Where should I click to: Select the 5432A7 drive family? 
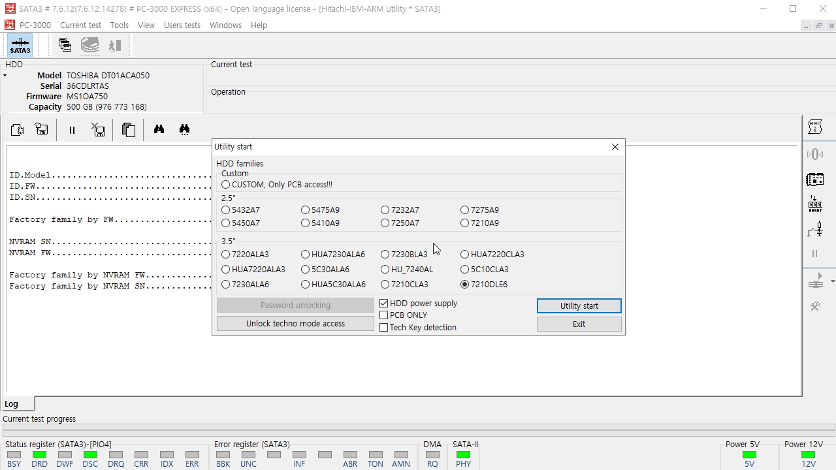pyautogui.click(x=225, y=210)
